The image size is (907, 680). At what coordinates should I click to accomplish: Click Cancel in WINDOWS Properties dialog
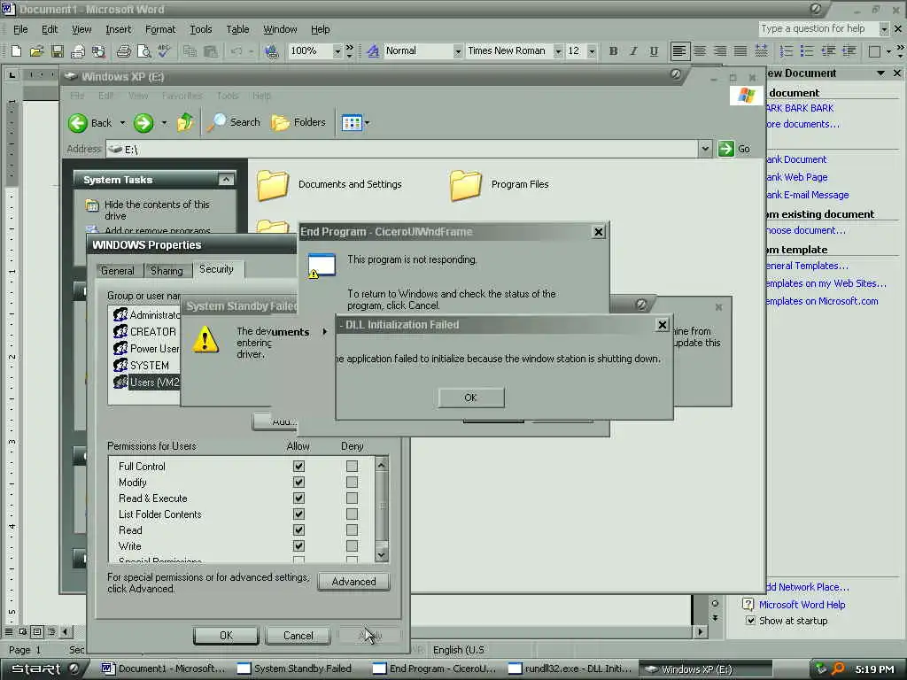[x=298, y=636]
